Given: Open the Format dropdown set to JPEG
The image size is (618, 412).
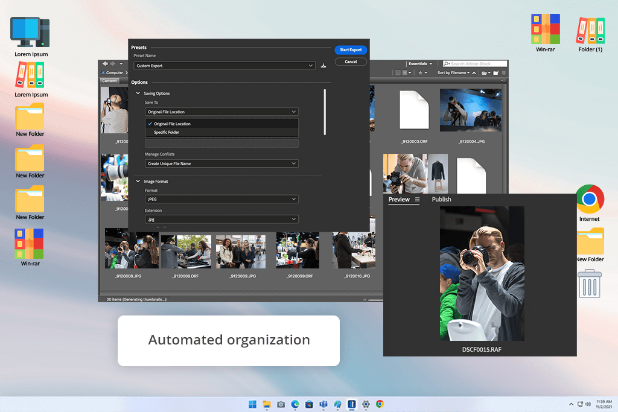Looking at the screenshot, I should (x=221, y=199).
